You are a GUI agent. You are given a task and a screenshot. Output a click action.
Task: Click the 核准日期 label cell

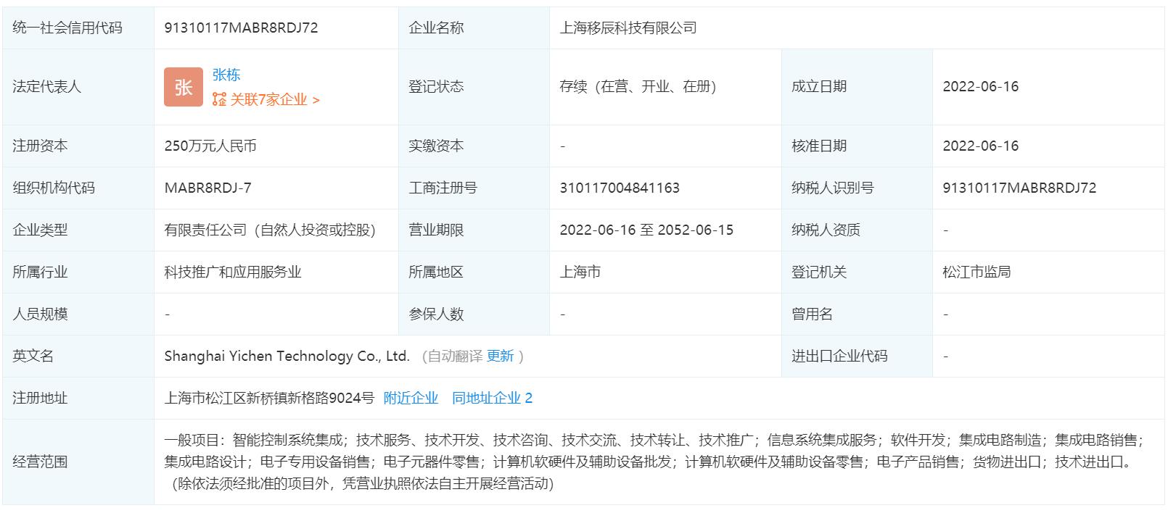857,146
